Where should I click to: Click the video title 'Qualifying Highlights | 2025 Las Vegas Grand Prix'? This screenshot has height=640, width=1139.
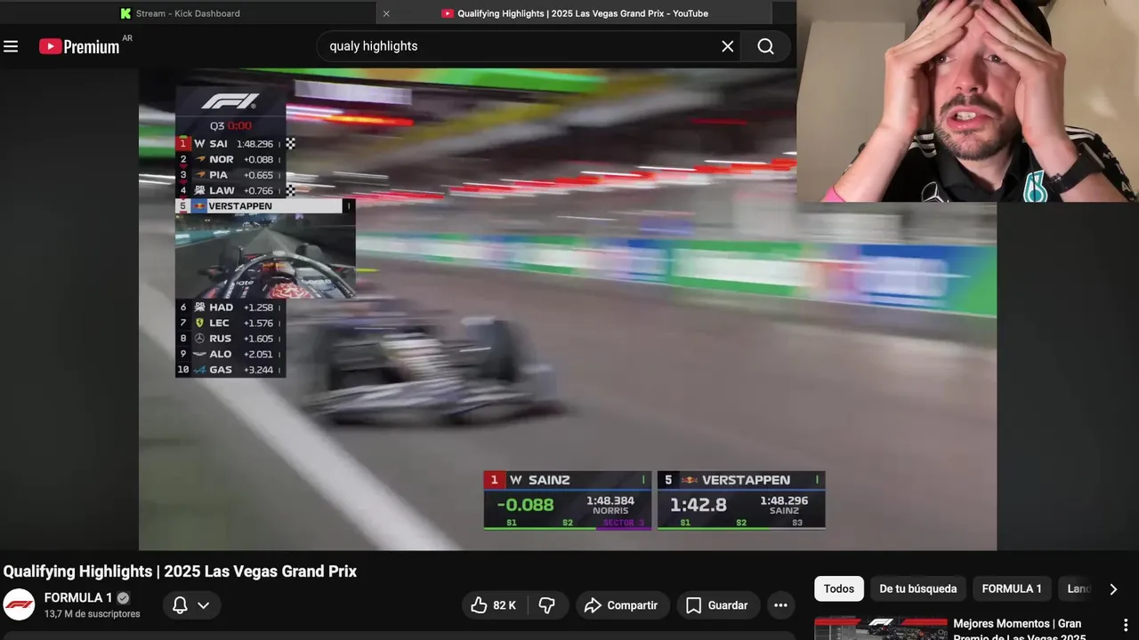pyautogui.click(x=180, y=572)
